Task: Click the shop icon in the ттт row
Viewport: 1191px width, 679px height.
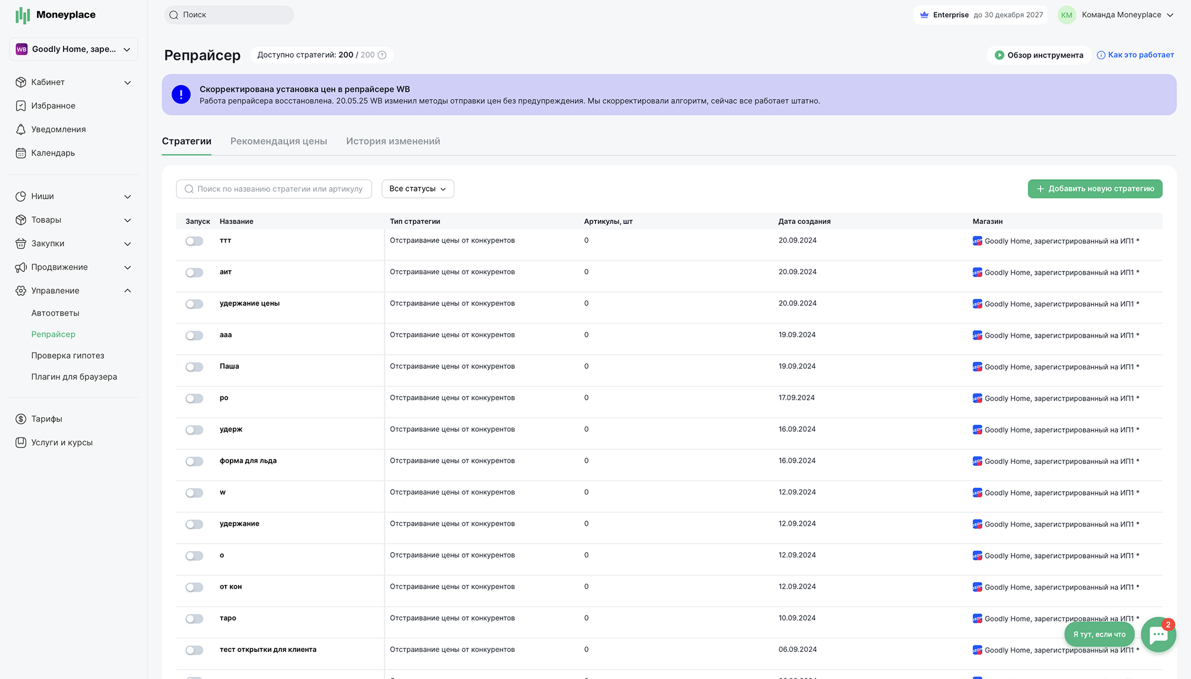Action: tap(977, 241)
